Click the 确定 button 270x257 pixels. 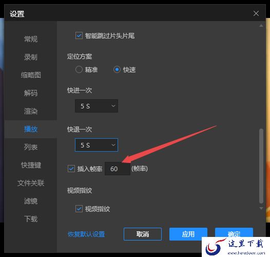pyautogui.click(x=234, y=233)
